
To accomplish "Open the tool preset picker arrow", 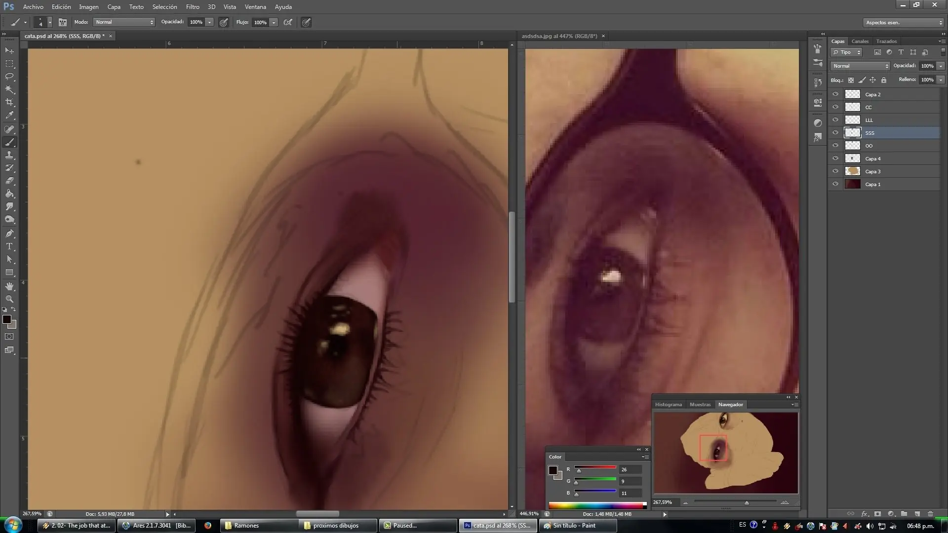I will [25, 22].
